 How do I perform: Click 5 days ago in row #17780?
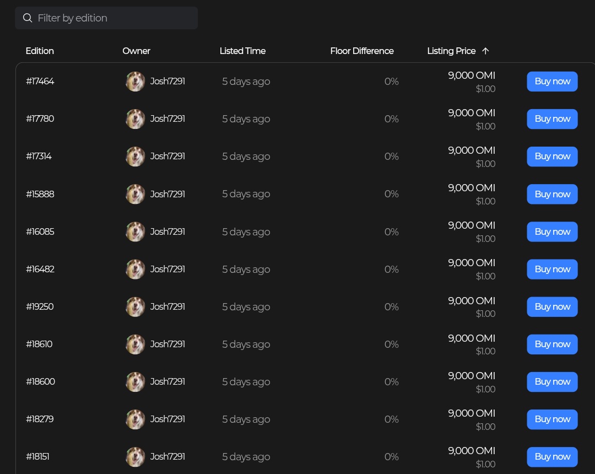tap(246, 119)
